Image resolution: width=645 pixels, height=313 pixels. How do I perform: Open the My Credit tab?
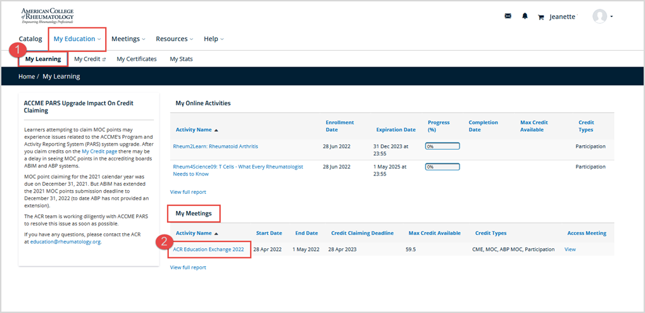click(90, 59)
